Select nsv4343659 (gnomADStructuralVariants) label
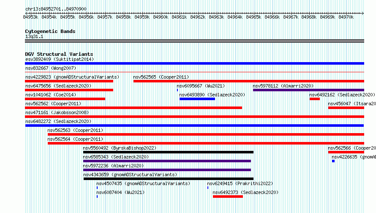Image resolution: width=376 pixels, height=213 pixels. (x=130, y=175)
